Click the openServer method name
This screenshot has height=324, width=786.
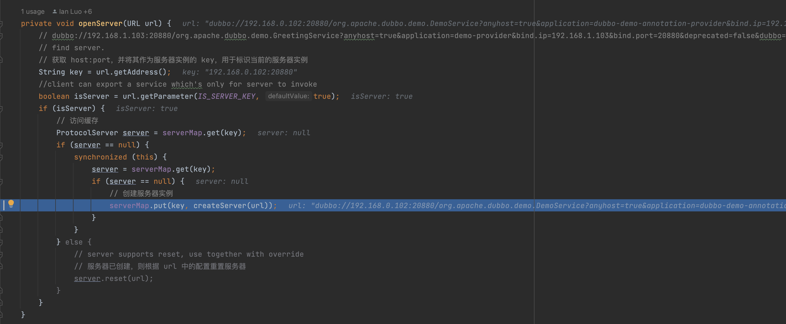[100, 23]
